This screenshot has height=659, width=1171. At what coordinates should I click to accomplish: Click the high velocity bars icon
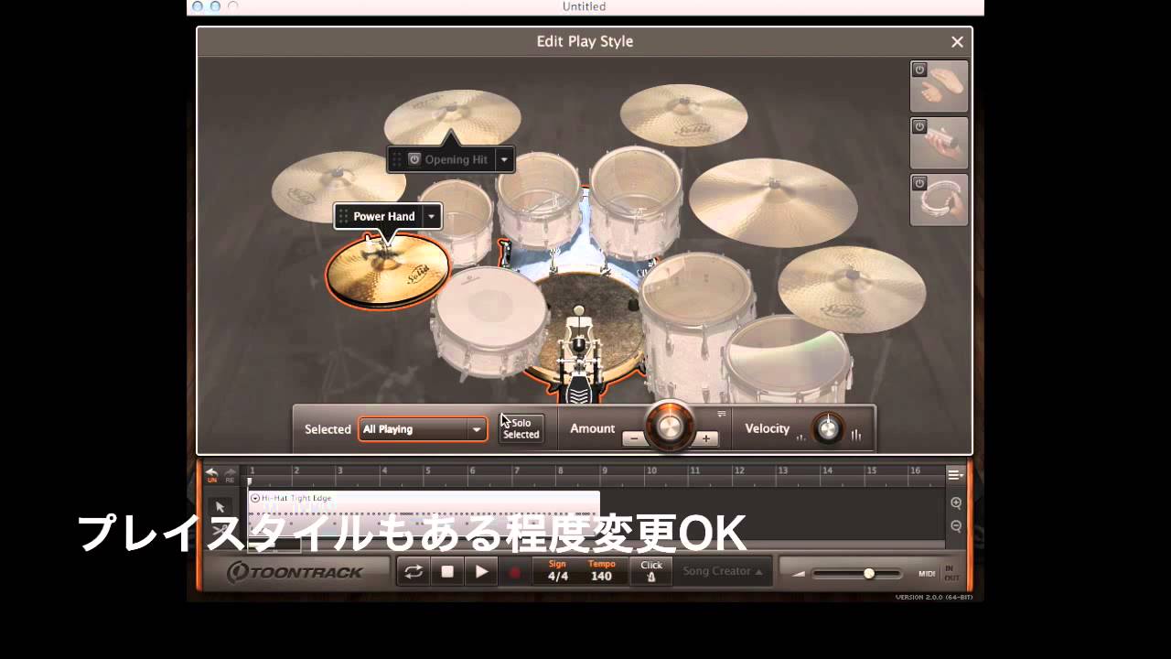click(x=856, y=435)
